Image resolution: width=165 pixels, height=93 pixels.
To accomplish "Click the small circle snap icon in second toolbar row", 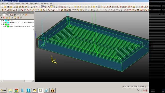I will click(106, 10).
